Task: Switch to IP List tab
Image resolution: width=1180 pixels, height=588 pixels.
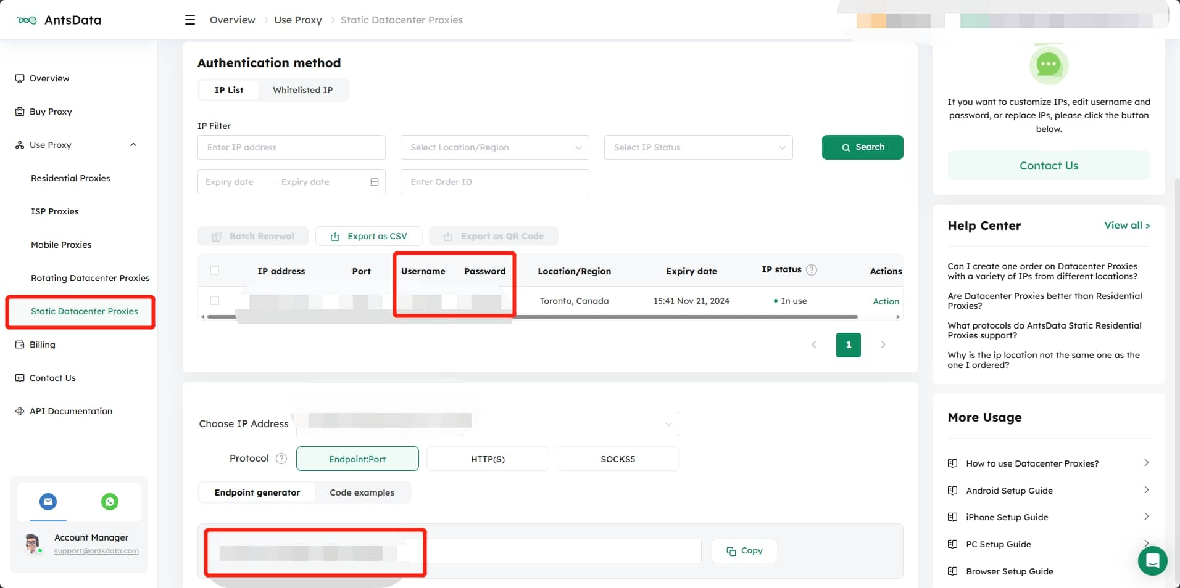Action: [x=229, y=90]
